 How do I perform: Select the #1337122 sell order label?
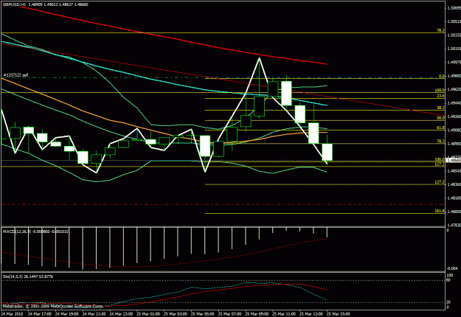tap(15, 75)
